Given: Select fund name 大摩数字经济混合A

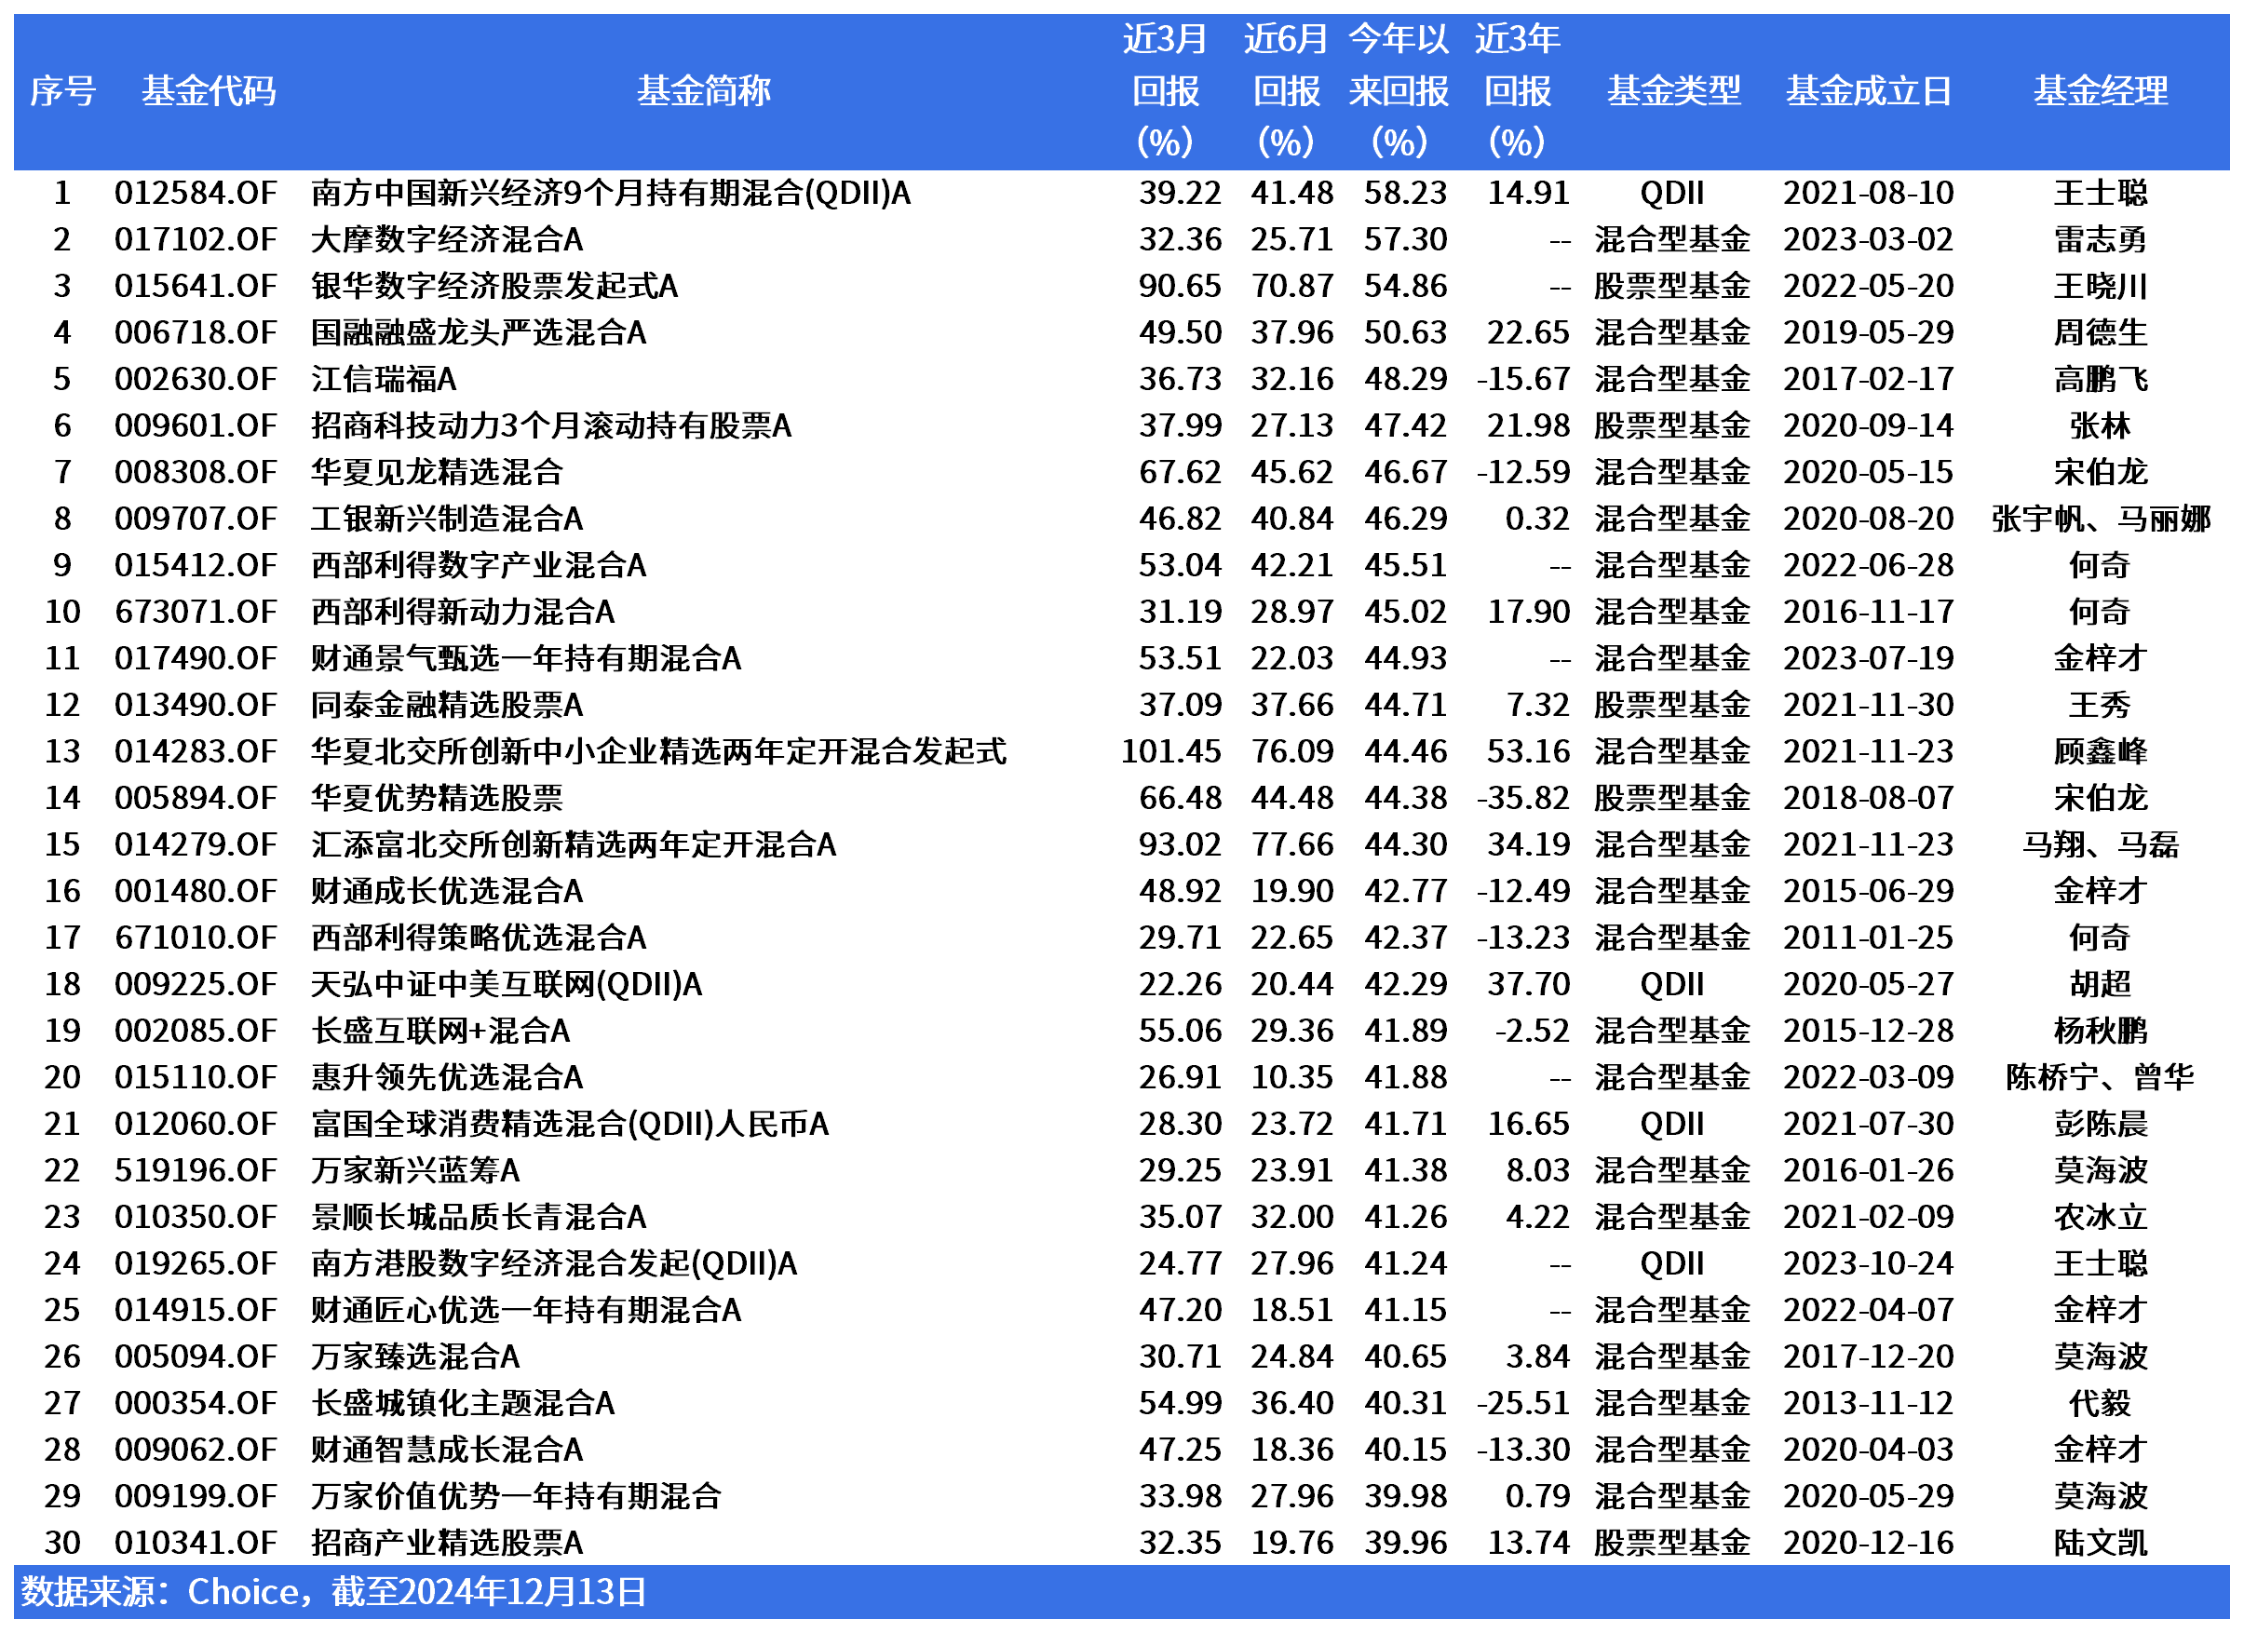Looking at the screenshot, I should pyautogui.click(x=446, y=239).
